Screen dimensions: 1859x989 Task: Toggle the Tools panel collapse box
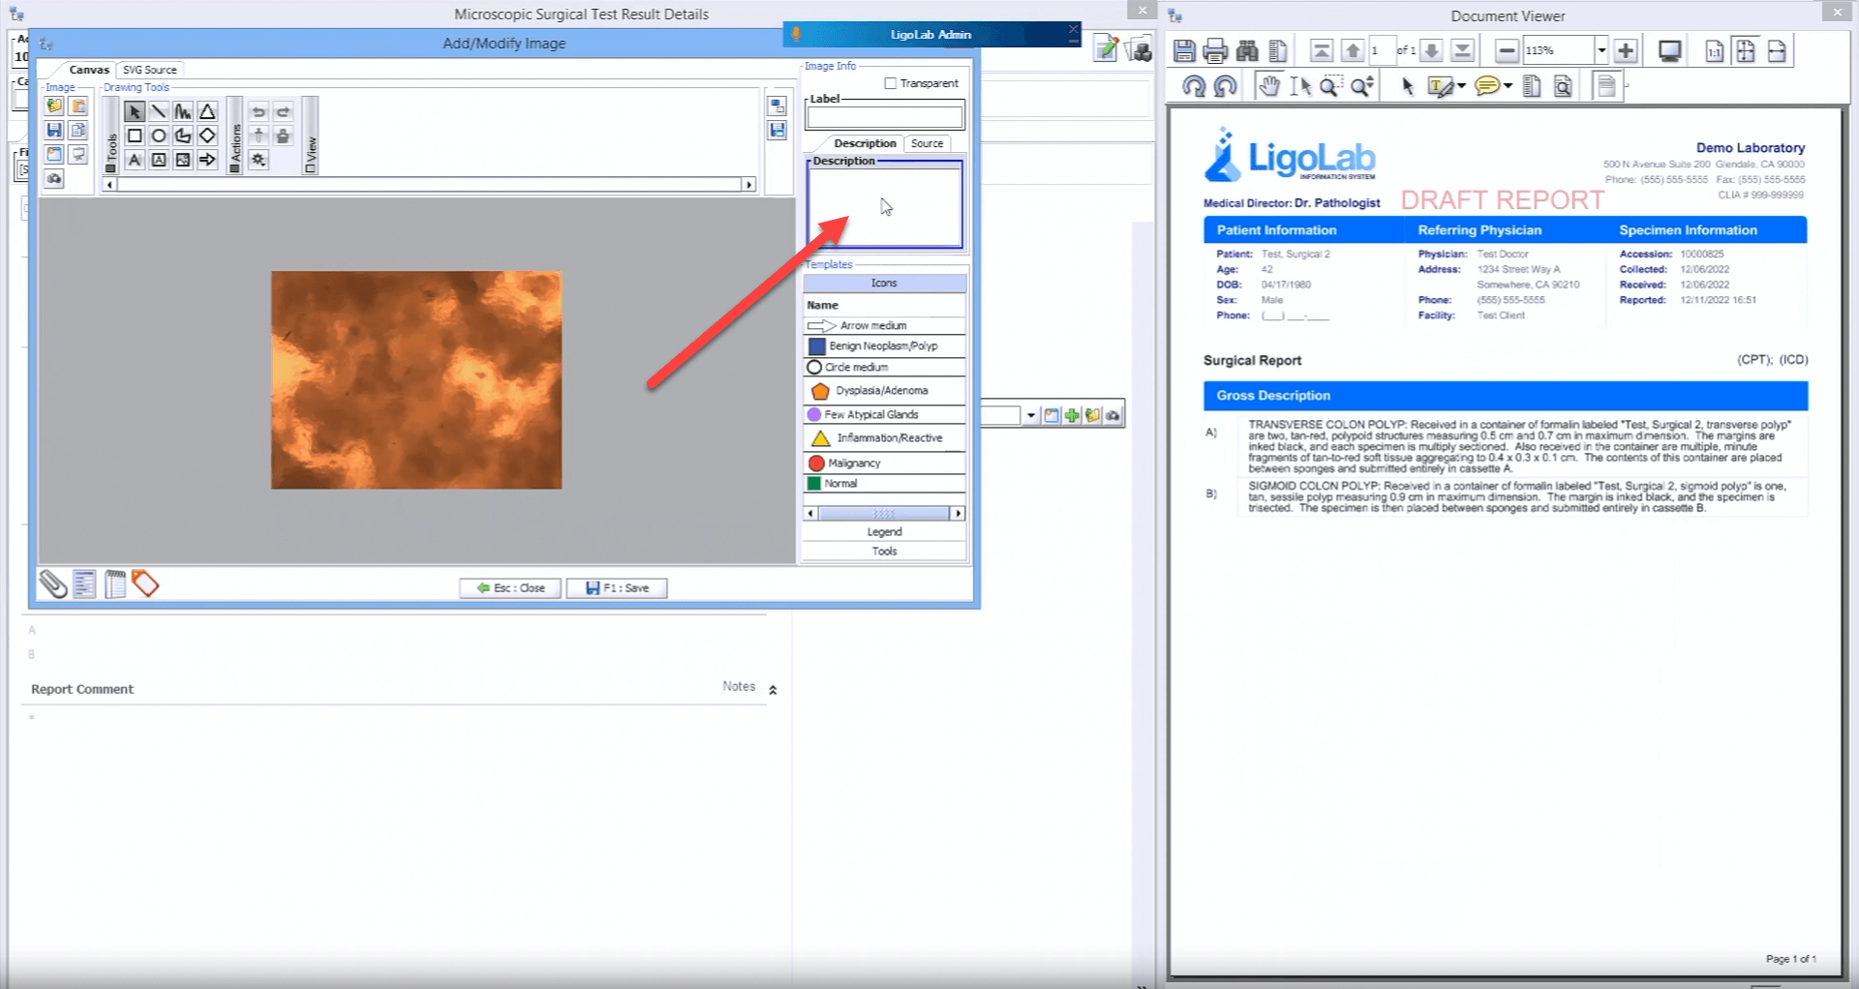click(110, 168)
